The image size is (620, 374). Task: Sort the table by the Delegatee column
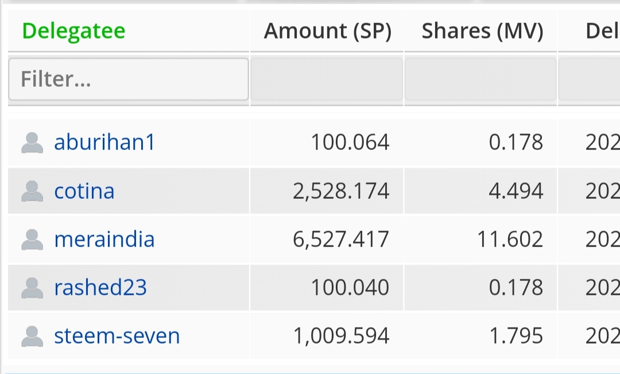click(73, 31)
